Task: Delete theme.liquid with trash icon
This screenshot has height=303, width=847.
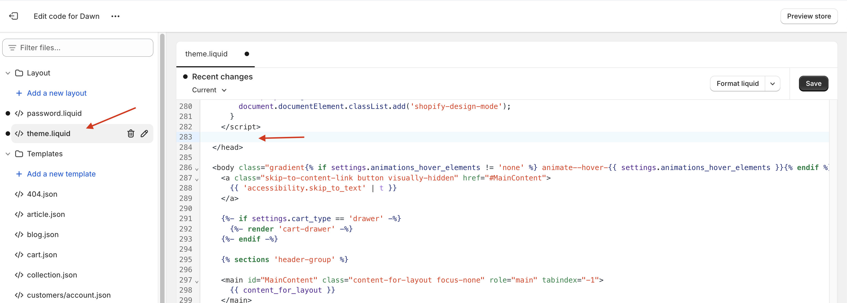Action: point(131,134)
